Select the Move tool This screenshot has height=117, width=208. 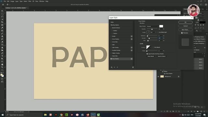pos(2,11)
